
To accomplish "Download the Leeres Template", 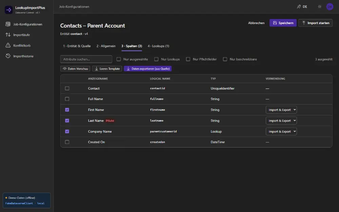I will 107,69.
